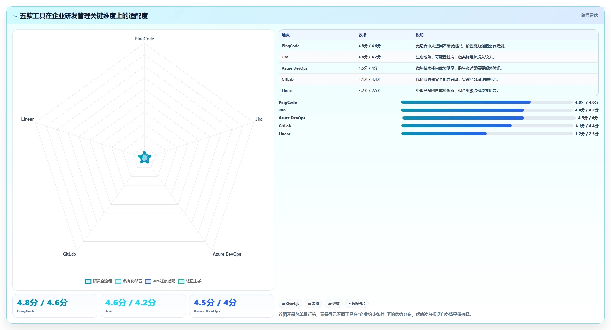Click the Chart.js tag chip
The height and width of the screenshot is (330, 611).
click(290, 304)
